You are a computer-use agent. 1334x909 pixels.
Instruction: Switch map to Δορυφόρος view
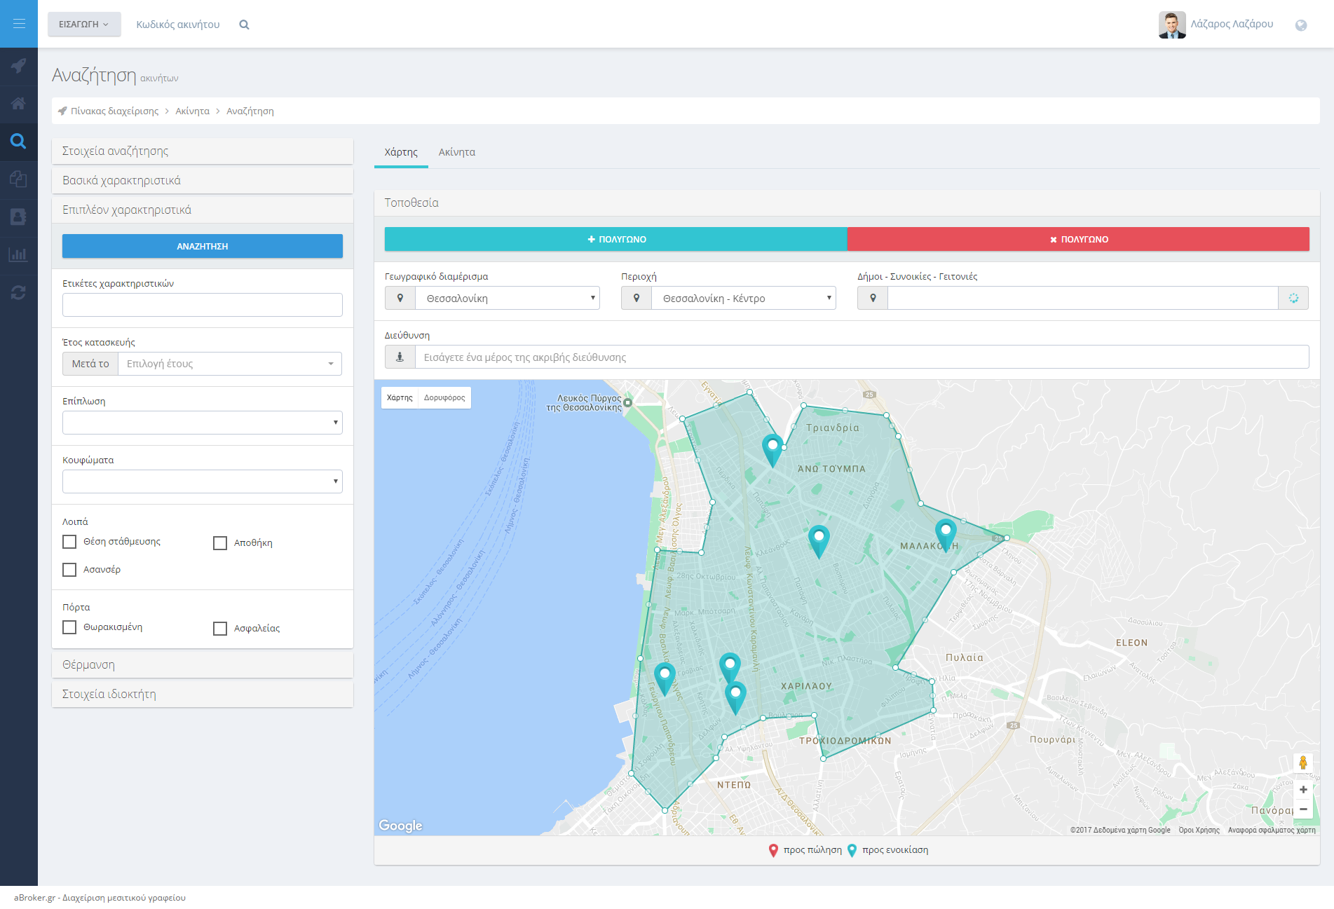[444, 397]
